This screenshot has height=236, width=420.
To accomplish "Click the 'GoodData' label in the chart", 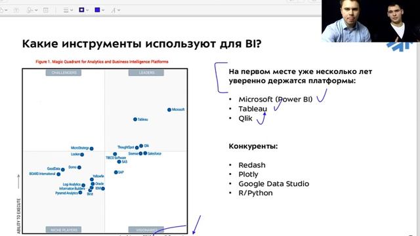I will pyautogui.click(x=54, y=168).
